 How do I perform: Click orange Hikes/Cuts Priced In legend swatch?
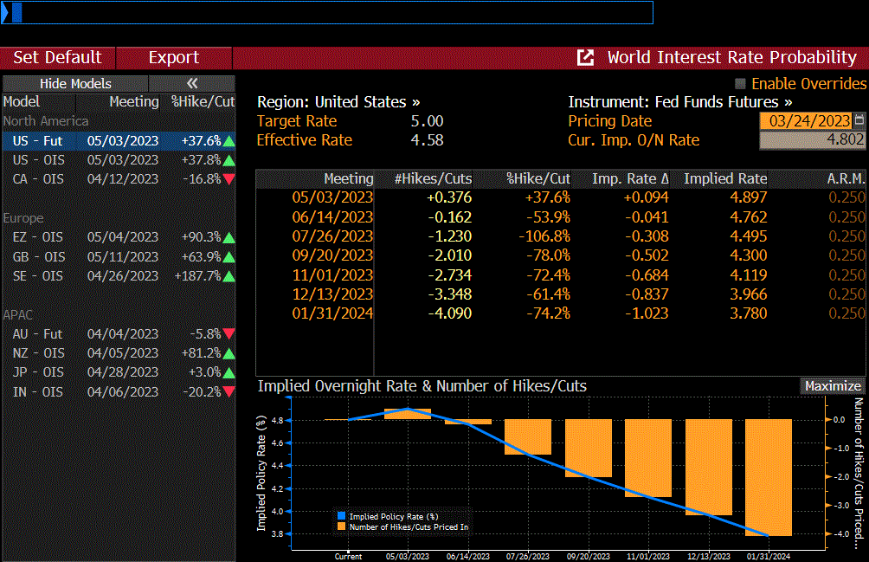click(x=341, y=526)
